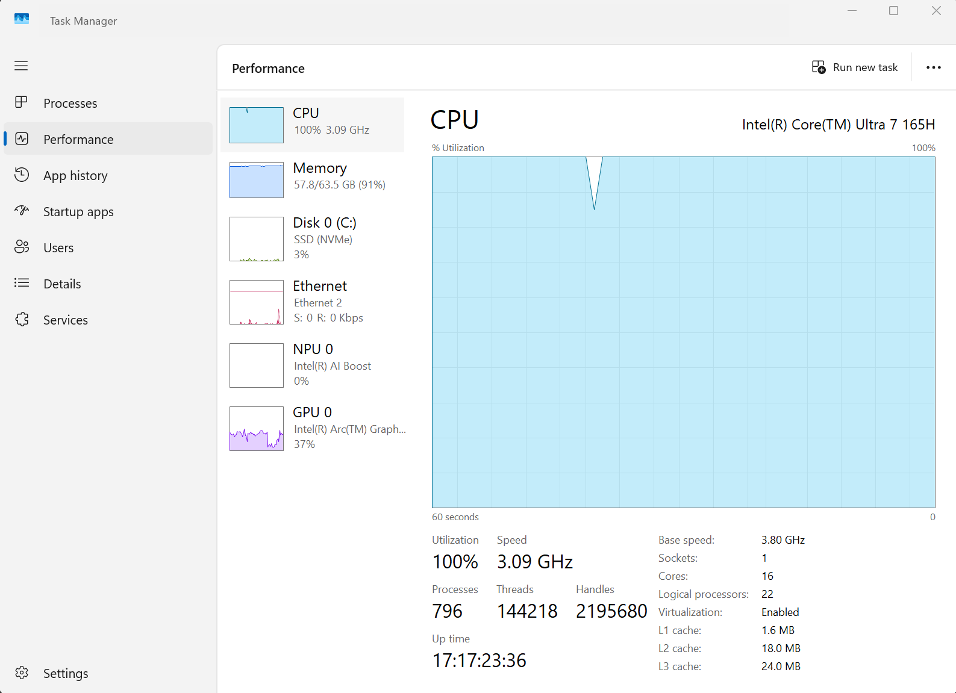Select the Disk 0 (C:) graph thumbnail
This screenshot has width=956, height=693.
tap(257, 239)
